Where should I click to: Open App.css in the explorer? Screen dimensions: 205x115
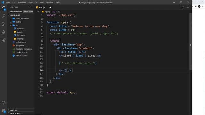pos(20,28)
